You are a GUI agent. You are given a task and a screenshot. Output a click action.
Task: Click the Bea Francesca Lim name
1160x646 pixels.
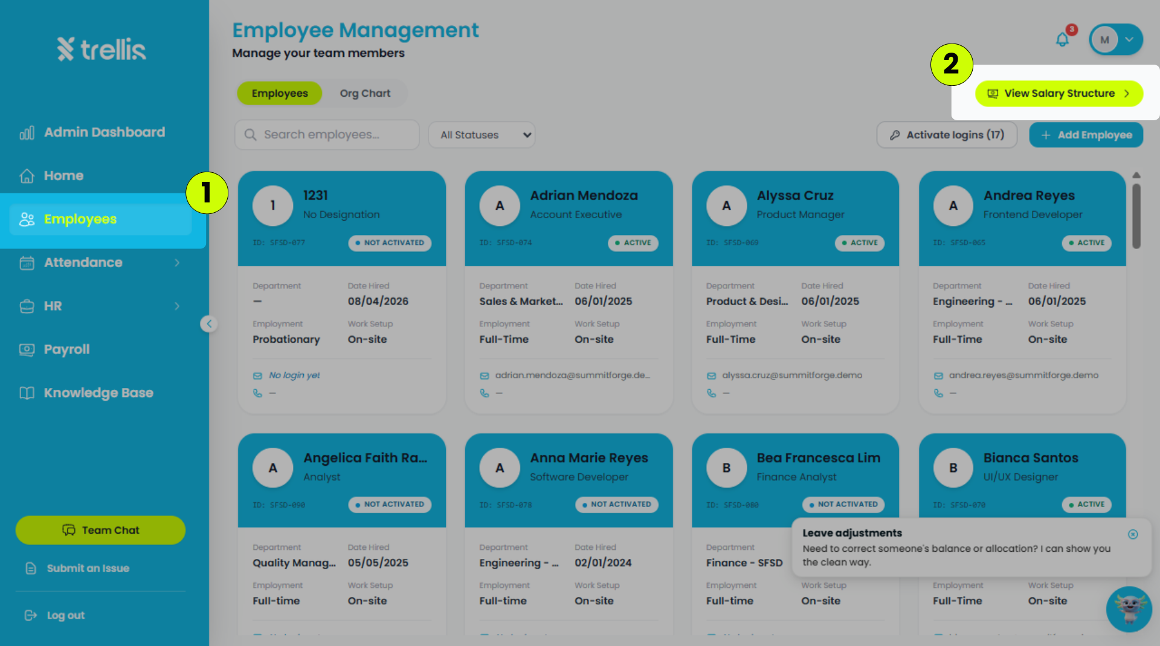point(819,458)
